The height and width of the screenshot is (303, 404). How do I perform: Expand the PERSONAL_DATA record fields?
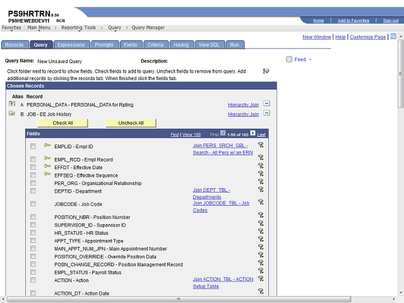12,104
